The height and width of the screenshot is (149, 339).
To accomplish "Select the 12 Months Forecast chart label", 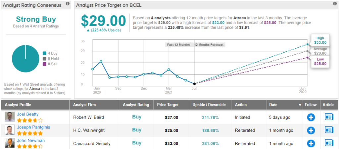I will (209, 45).
